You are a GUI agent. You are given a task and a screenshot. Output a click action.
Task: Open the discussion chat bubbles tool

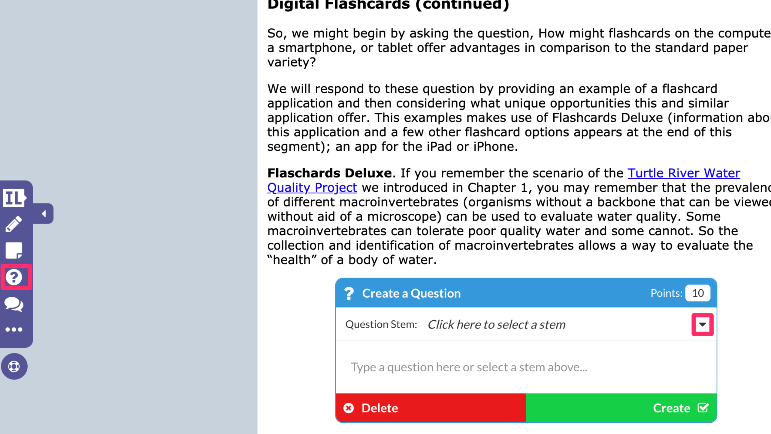(14, 304)
